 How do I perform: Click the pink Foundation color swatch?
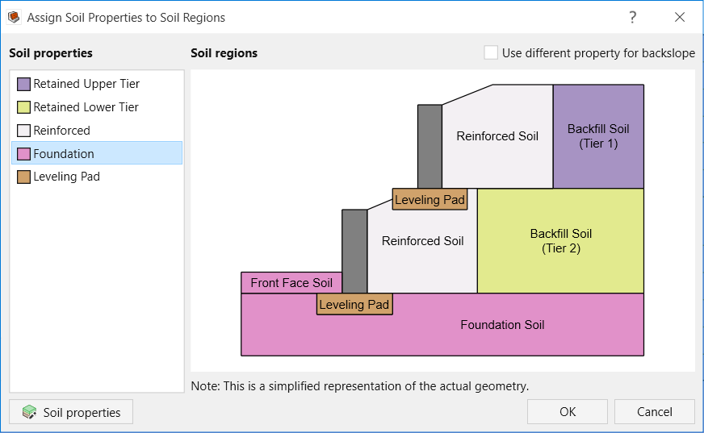click(x=23, y=154)
